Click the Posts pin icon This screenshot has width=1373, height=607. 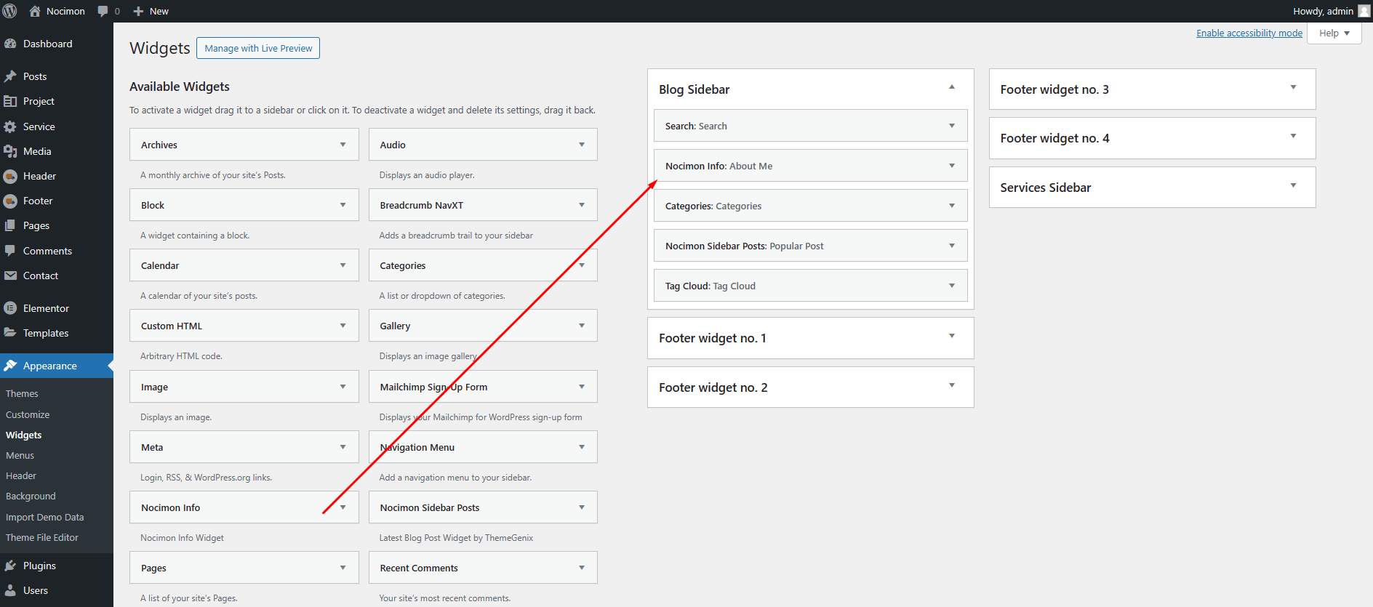[10, 76]
